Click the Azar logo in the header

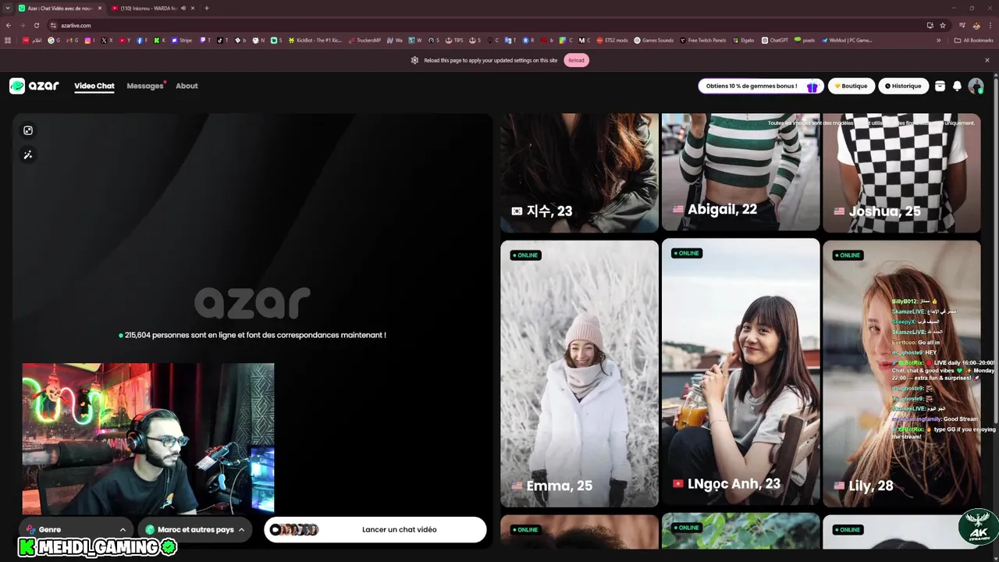34,86
